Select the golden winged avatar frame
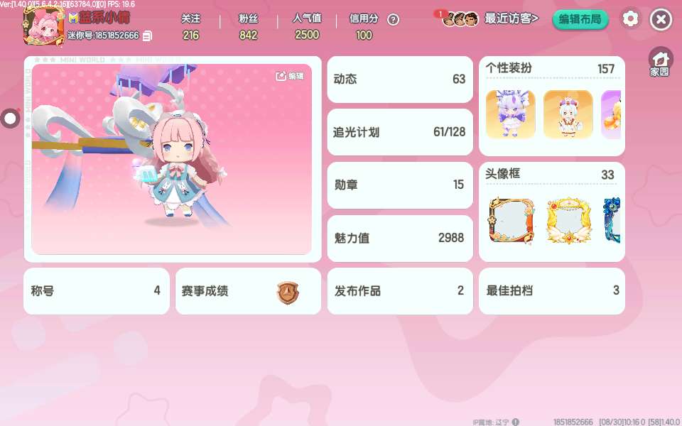682x426 pixels. point(568,220)
